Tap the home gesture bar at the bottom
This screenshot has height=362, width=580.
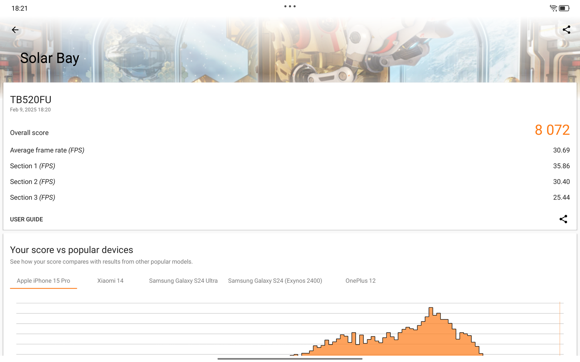click(290, 359)
